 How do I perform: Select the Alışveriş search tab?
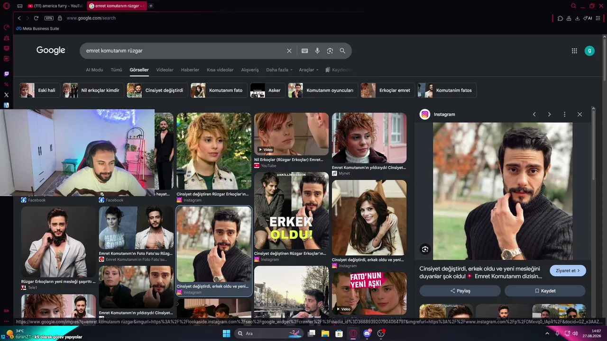[x=250, y=70]
